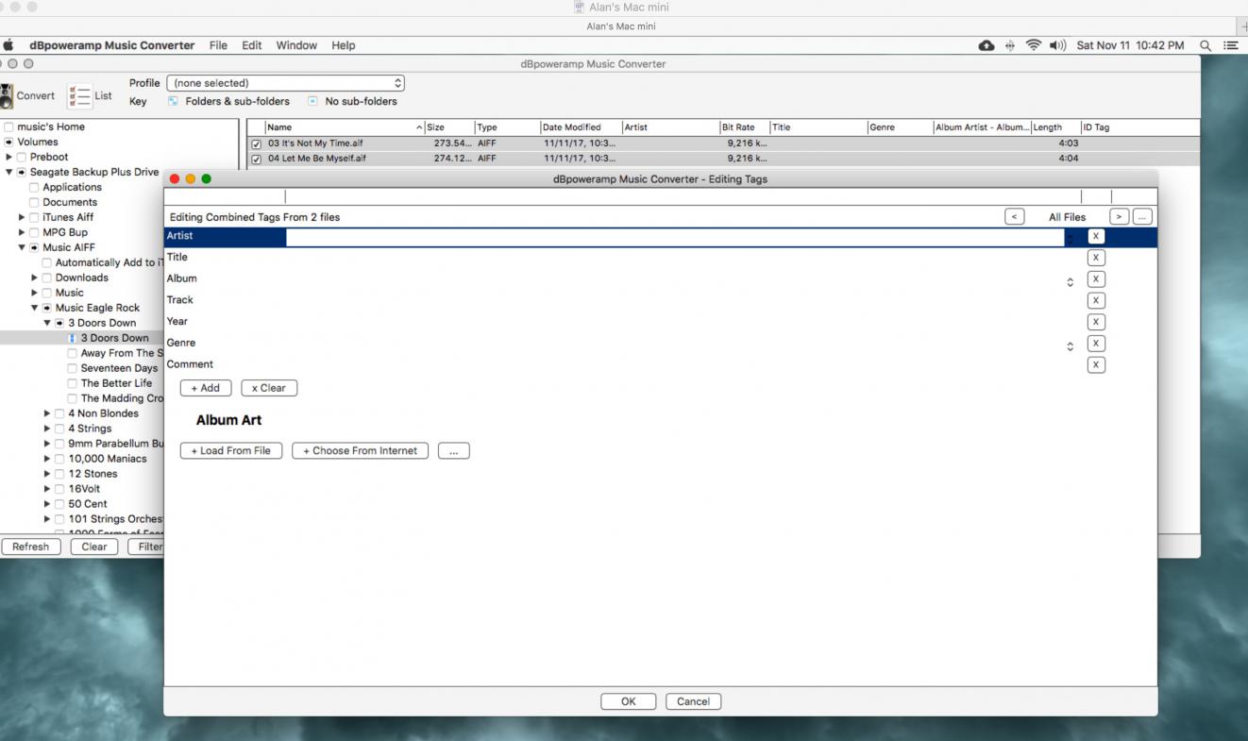The width and height of the screenshot is (1248, 741).
Task: Uncheck 04 Let Me Be Myself.aif
Action: 256,159
